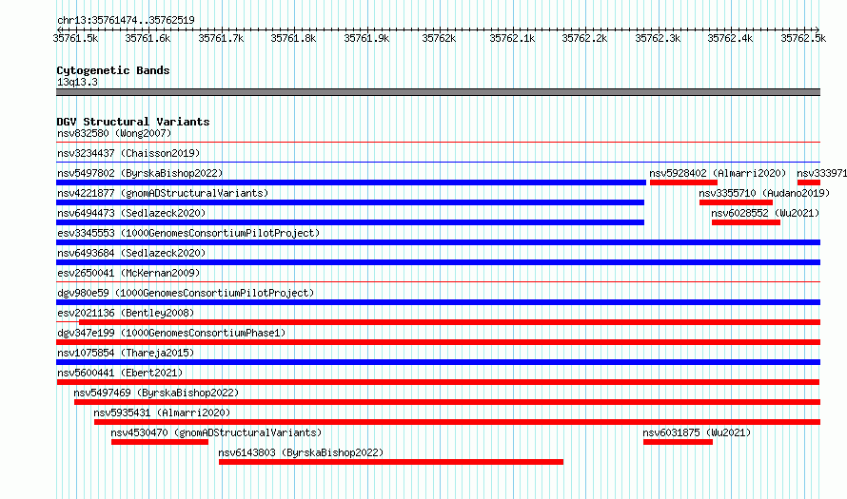This screenshot has height=499, width=847.
Task: Click ruler position 35761.9k
Action: click(x=366, y=38)
